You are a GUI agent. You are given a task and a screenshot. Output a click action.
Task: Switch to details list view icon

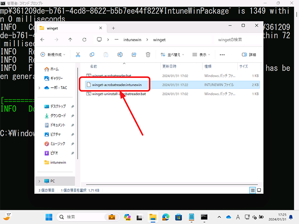click(252, 190)
